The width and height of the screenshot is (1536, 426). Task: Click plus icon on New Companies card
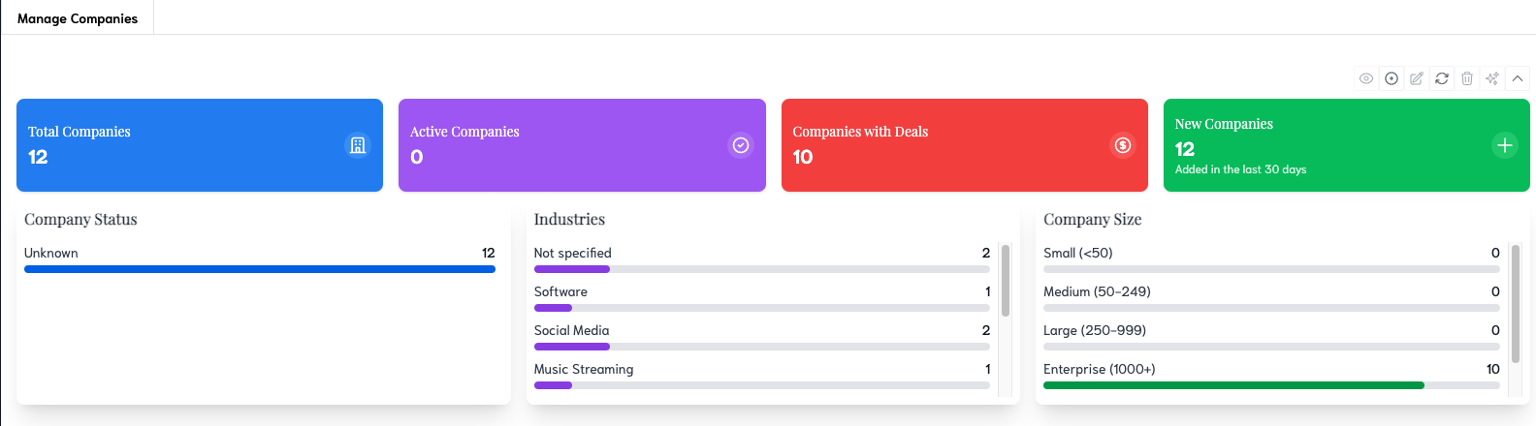(x=1505, y=145)
